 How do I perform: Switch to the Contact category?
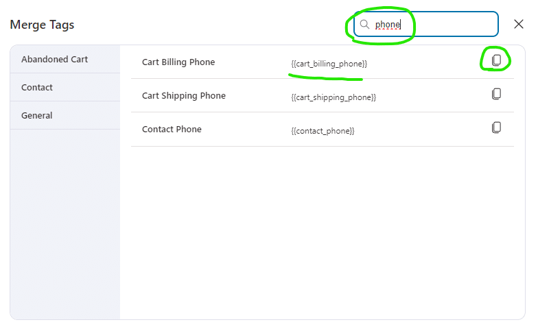pyautogui.click(x=37, y=88)
